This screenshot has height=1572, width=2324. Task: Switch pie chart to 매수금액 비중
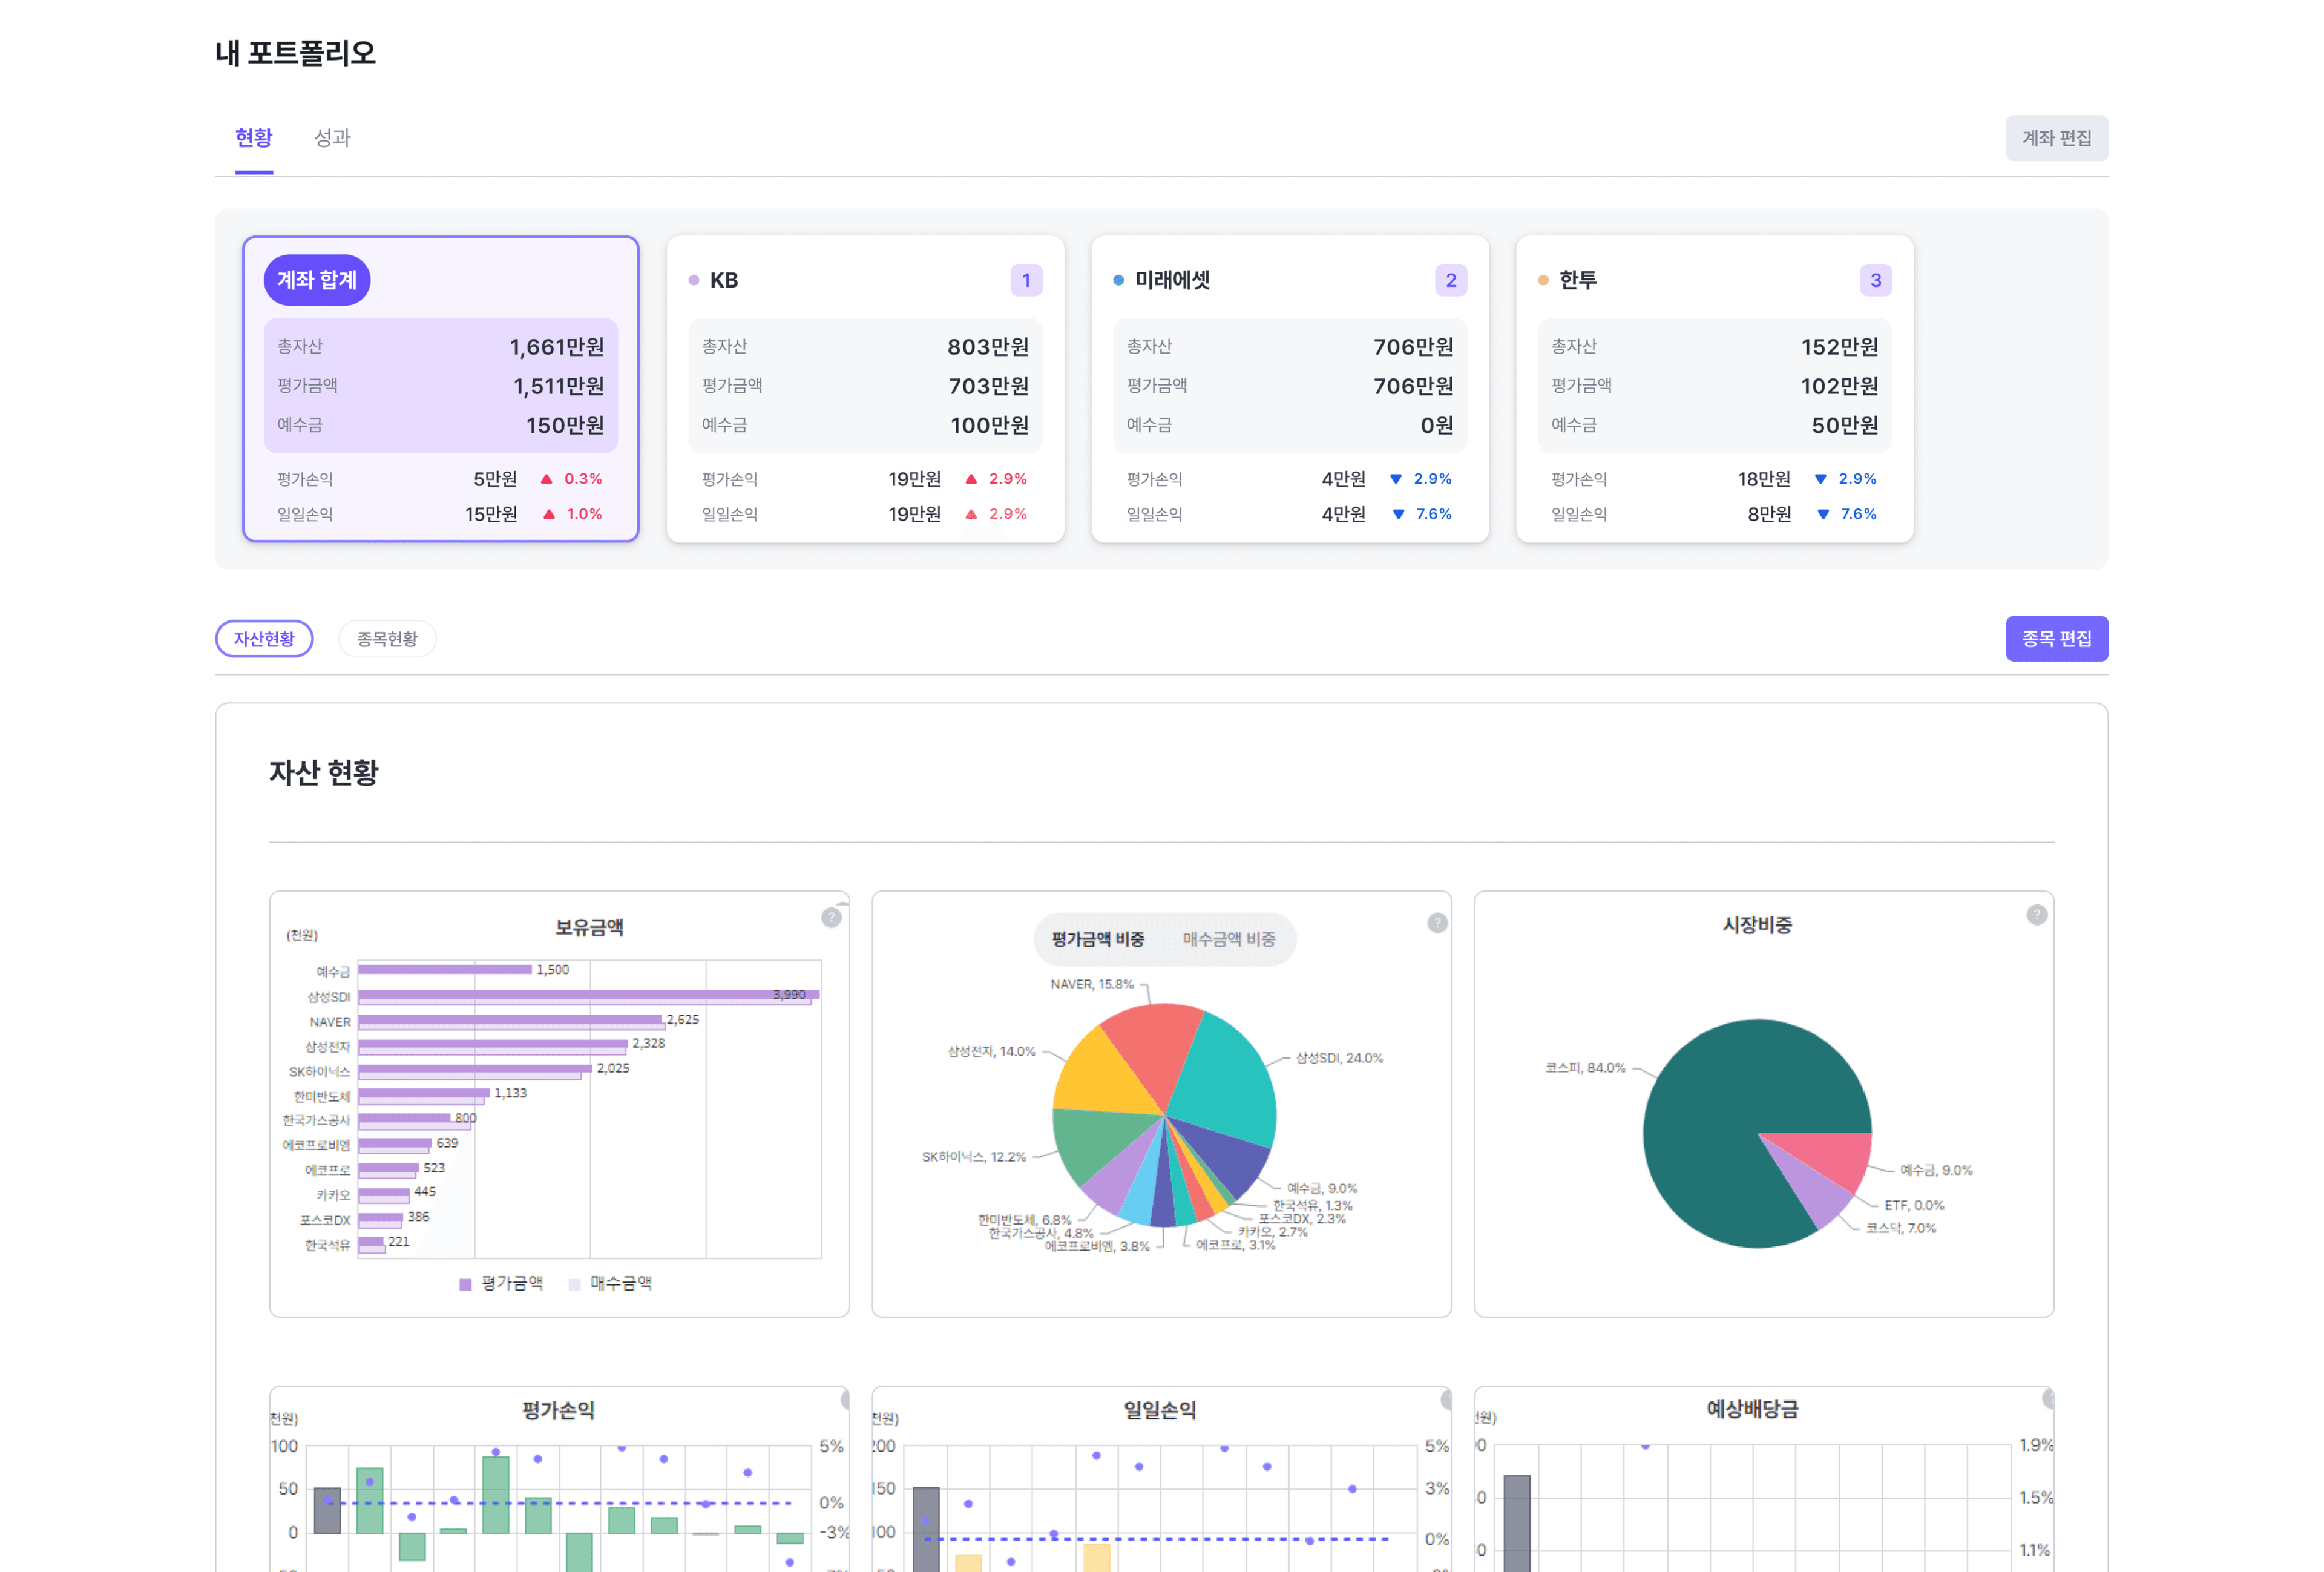point(1228,939)
